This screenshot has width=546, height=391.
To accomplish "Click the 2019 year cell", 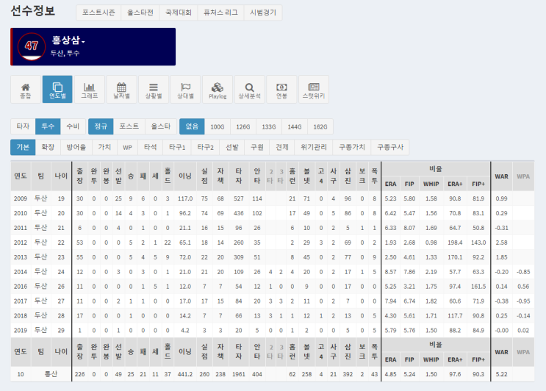I will (21, 330).
